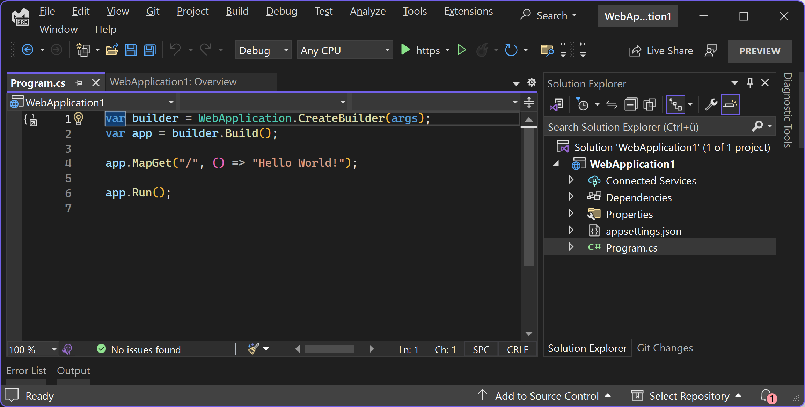This screenshot has height=407, width=805.
Task: Click the Hot Reload flame icon
Action: point(482,50)
